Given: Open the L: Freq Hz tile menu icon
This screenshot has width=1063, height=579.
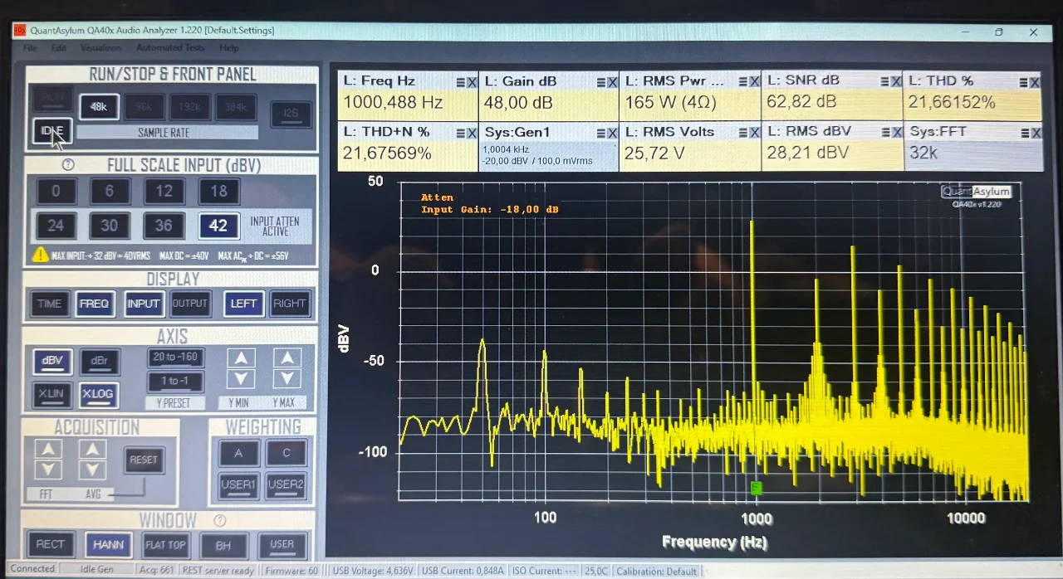Looking at the screenshot, I should pyautogui.click(x=460, y=82).
